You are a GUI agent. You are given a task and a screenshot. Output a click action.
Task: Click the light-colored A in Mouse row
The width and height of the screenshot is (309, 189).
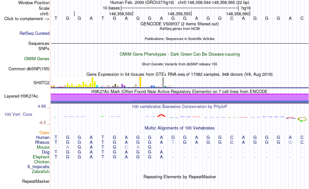point(68,147)
